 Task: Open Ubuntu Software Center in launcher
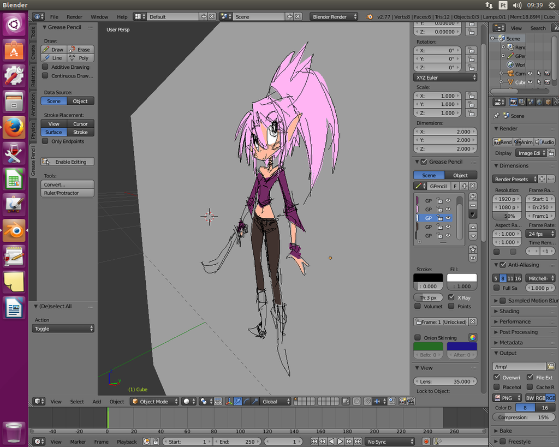[14, 50]
